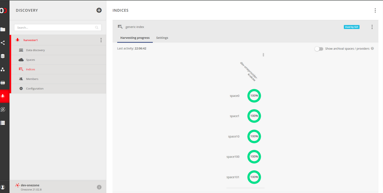This screenshot has width=383, height=193.
Task: Click the dev-onezone info icon
Action: (x=99, y=187)
